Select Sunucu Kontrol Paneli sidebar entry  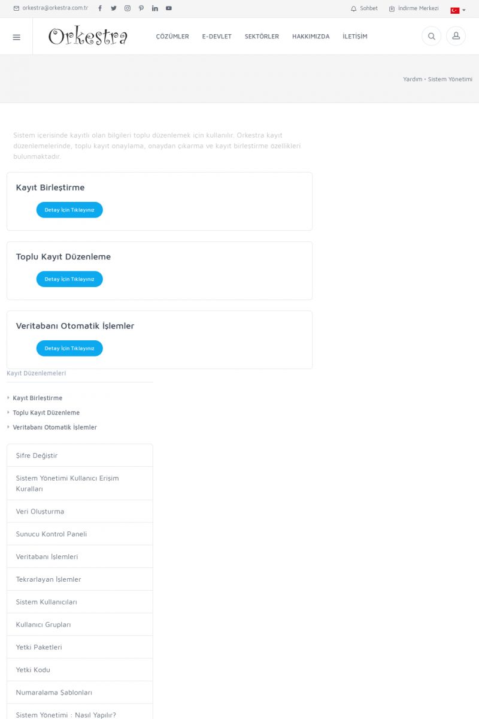(x=51, y=534)
